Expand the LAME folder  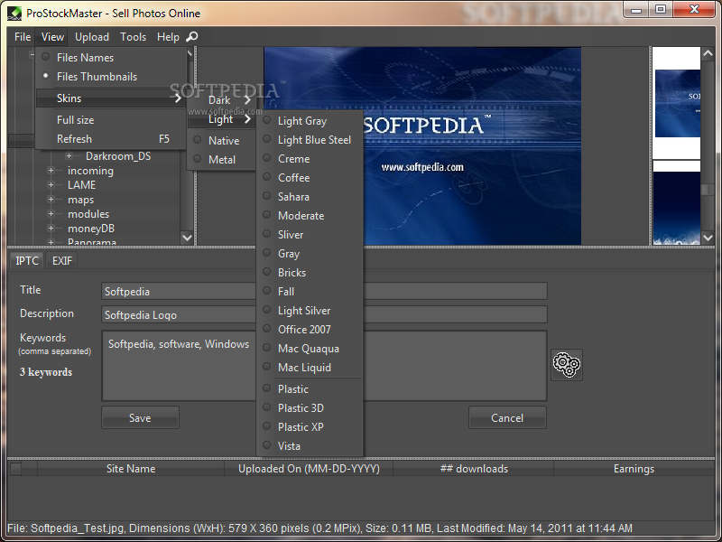click(x=51, y=185)
